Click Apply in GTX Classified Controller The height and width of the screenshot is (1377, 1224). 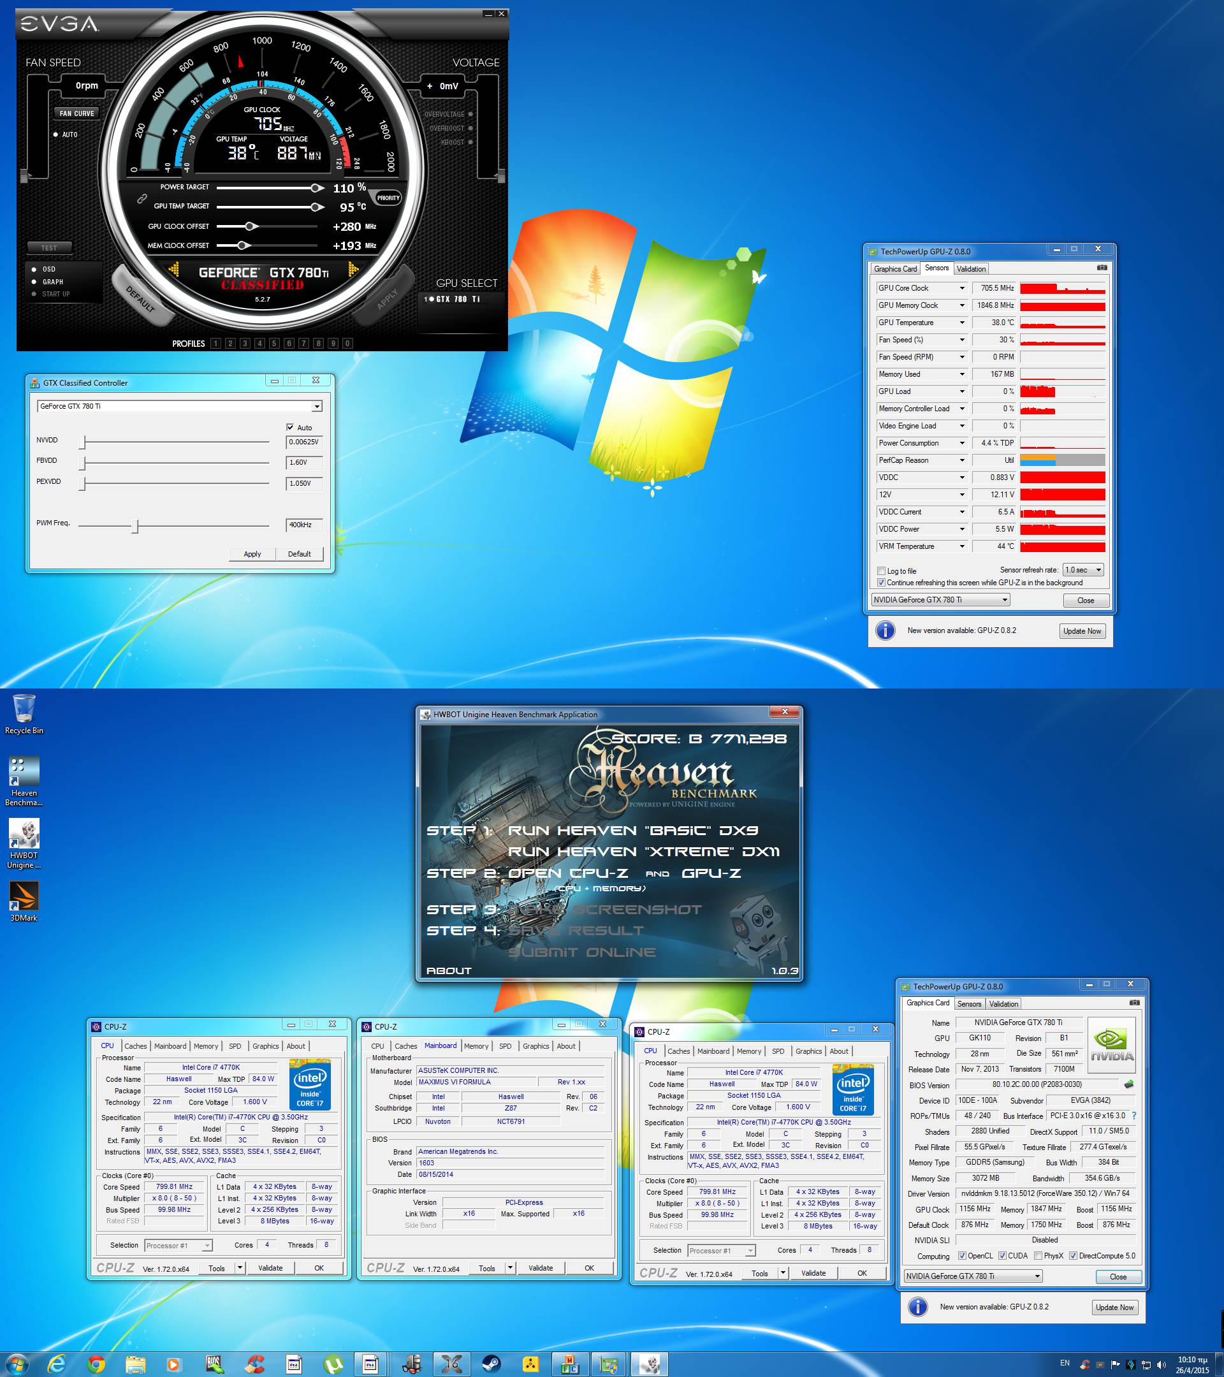coord(252,554)
